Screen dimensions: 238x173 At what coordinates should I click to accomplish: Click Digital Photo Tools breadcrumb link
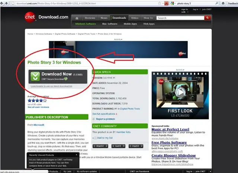pyautogui.click(x=87, y=34)
